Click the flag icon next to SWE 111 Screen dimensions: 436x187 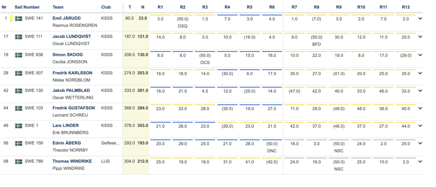pos(19,37)
